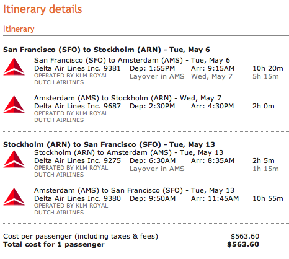
Task: Click the Arr: 11:45AM arrival time
Action: point(215,198)
